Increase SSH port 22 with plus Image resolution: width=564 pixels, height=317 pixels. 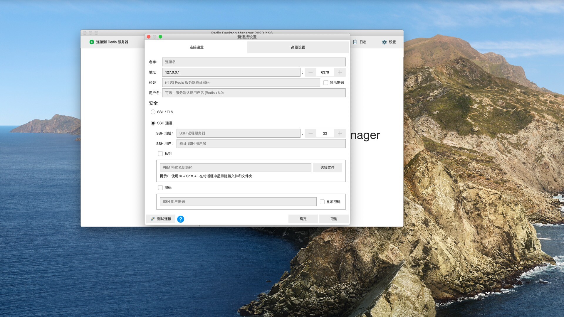(340, 133)
